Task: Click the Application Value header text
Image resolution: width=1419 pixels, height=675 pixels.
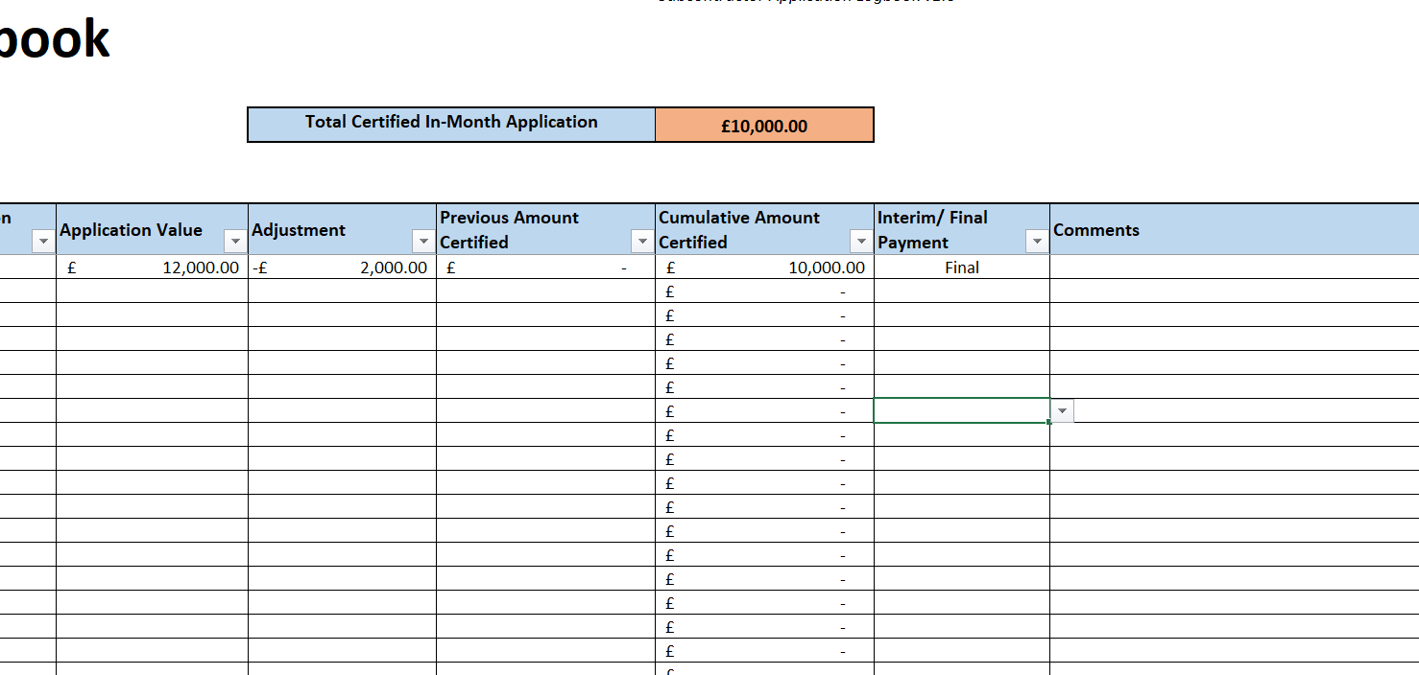Action: 131,230
